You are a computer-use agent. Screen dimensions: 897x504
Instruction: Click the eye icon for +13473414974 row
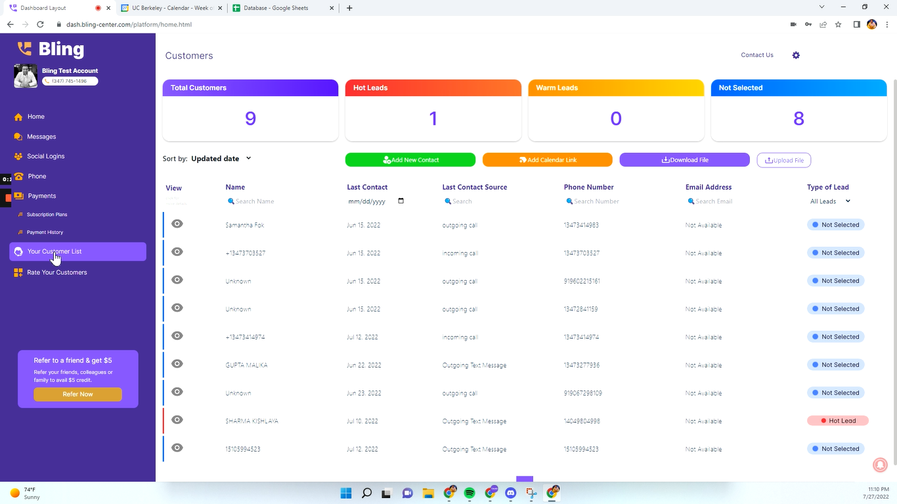[x=177, y=336]
